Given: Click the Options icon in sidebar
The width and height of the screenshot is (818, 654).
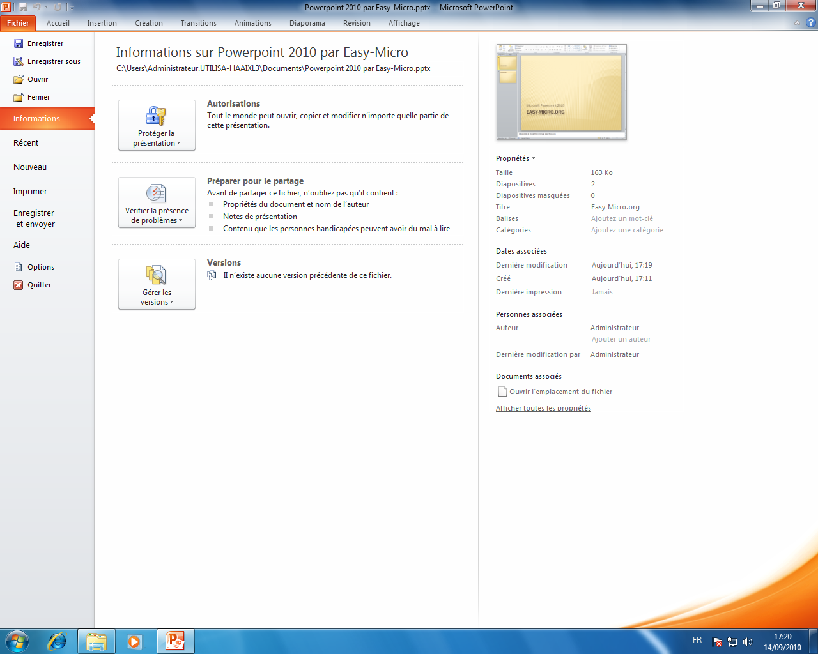Looking at the screenshot, I should [19, 267].
